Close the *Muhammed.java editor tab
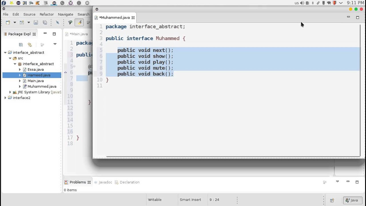Screen dimensions: 366x206 [x=133, y=18]
